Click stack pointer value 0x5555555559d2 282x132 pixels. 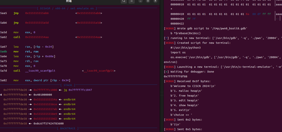point(45,119)
